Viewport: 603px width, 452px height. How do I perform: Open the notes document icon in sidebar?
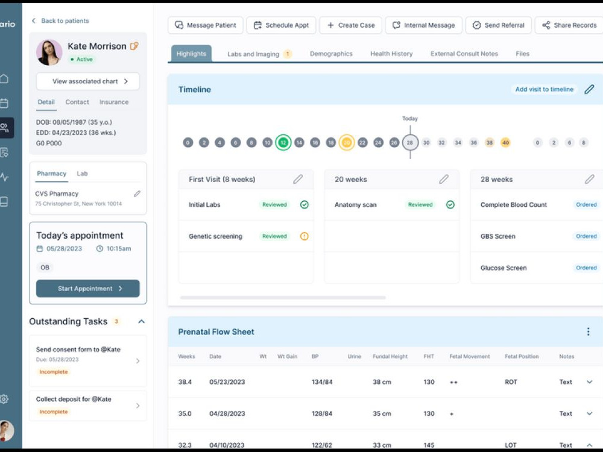tap(4, 152)
